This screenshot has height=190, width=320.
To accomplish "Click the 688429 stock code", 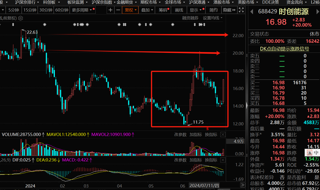I will point(267,12).
